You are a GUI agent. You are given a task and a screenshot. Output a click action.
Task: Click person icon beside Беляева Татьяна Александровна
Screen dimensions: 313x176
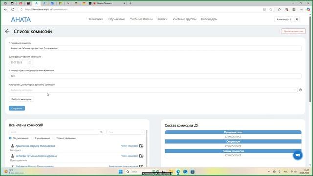[x=12, y=156]
